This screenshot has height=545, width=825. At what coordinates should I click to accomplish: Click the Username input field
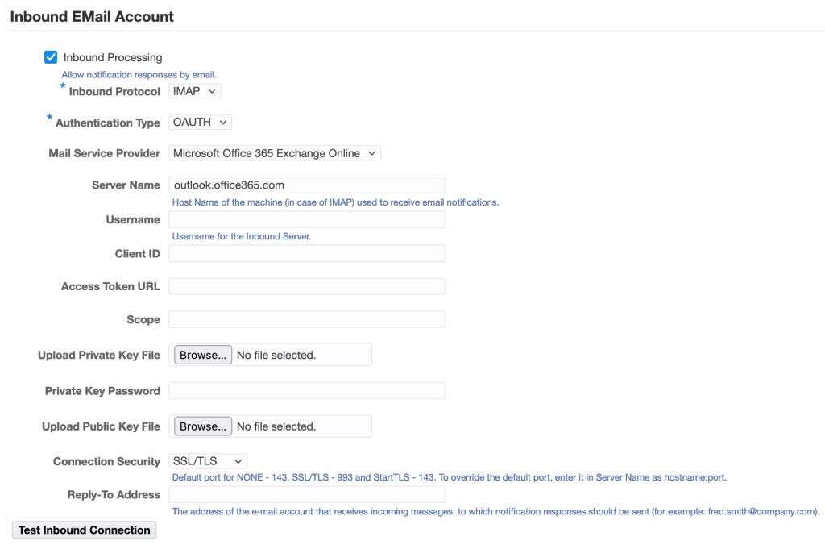pyautogui.click(x=306, y=218)
